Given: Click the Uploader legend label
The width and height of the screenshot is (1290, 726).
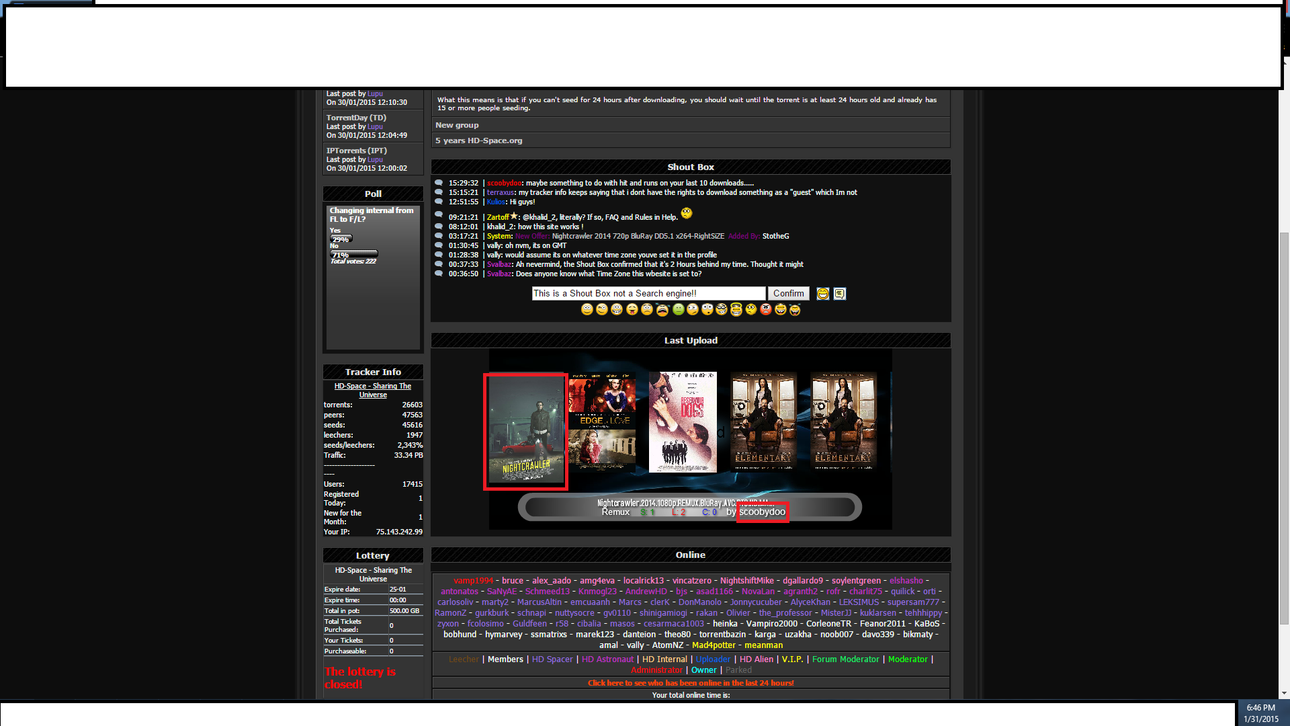Looking at the screenshot, I should click(x=713, y=659).
